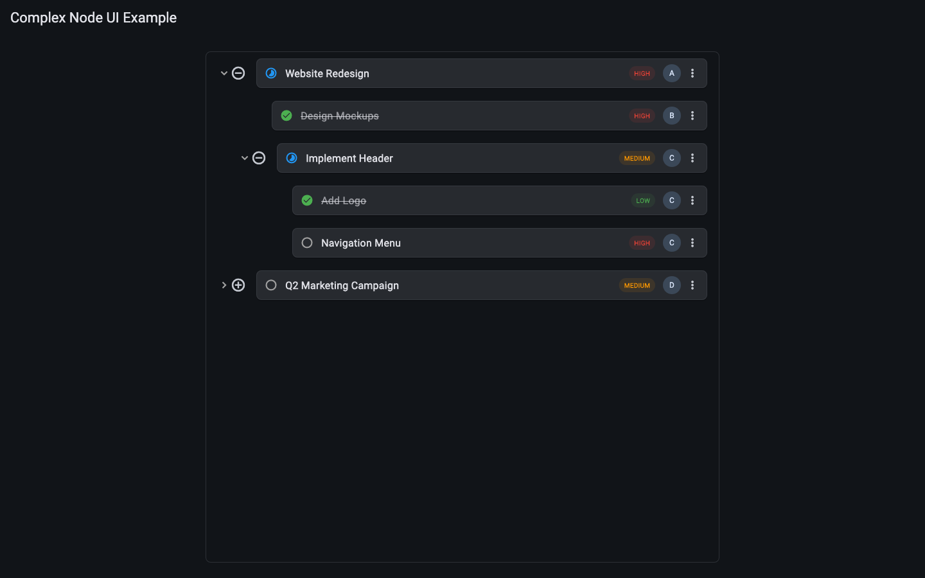The height and width of the screenshot is (578, 925).
Task: Click the collapse minus button beside Implement Header
Action: (x=259, y=157)
